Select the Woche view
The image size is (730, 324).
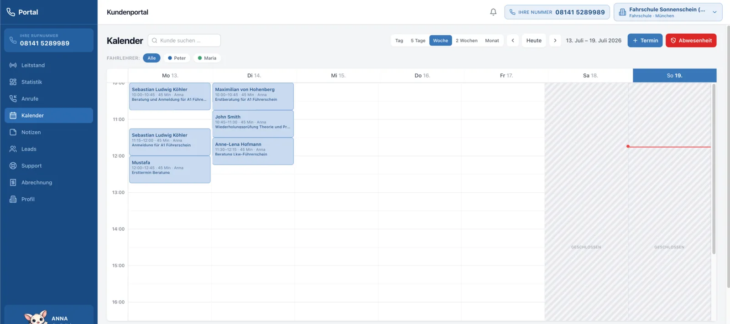441,41
